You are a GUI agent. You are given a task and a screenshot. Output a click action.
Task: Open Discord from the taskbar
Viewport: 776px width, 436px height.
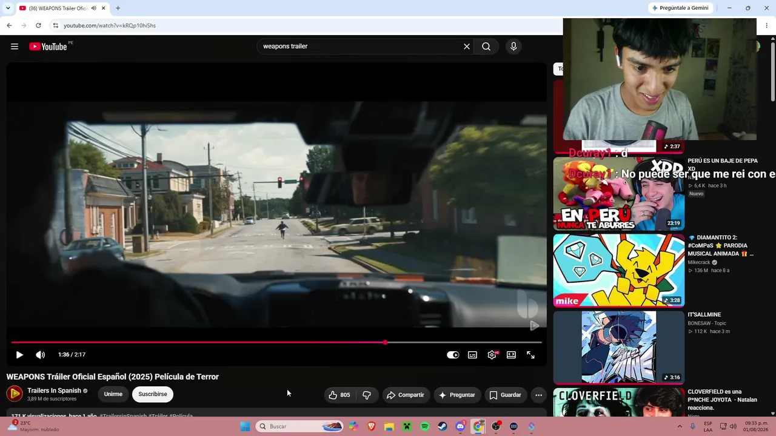[x=460, y=426]
